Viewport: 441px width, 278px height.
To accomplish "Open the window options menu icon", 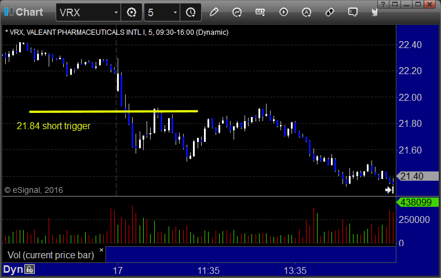I will click(395, 4).
